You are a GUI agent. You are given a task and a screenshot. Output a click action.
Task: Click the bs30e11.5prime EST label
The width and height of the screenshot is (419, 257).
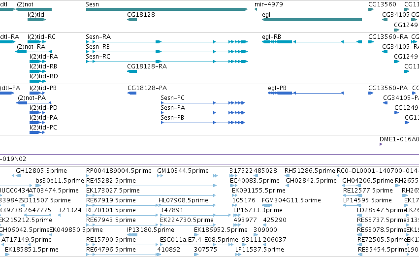(60, 181)
